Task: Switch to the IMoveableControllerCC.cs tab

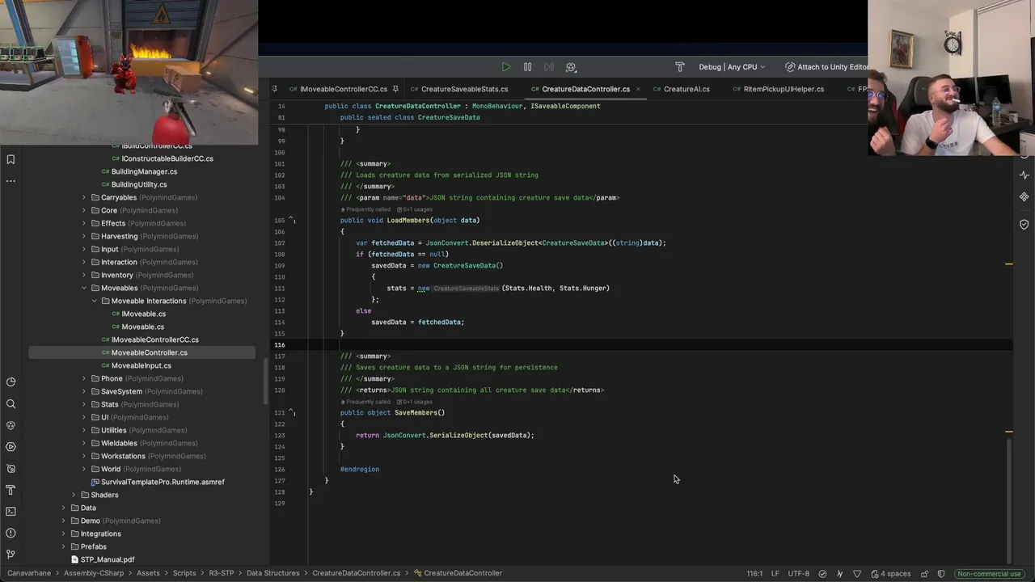Action: (x=343, y=89)
